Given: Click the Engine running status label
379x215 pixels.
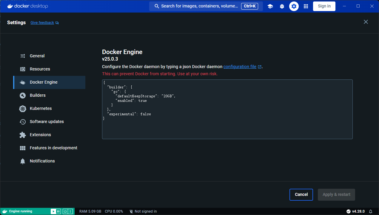Looking at the screenshot, I should pyautogui.click(x=21, y=211).
